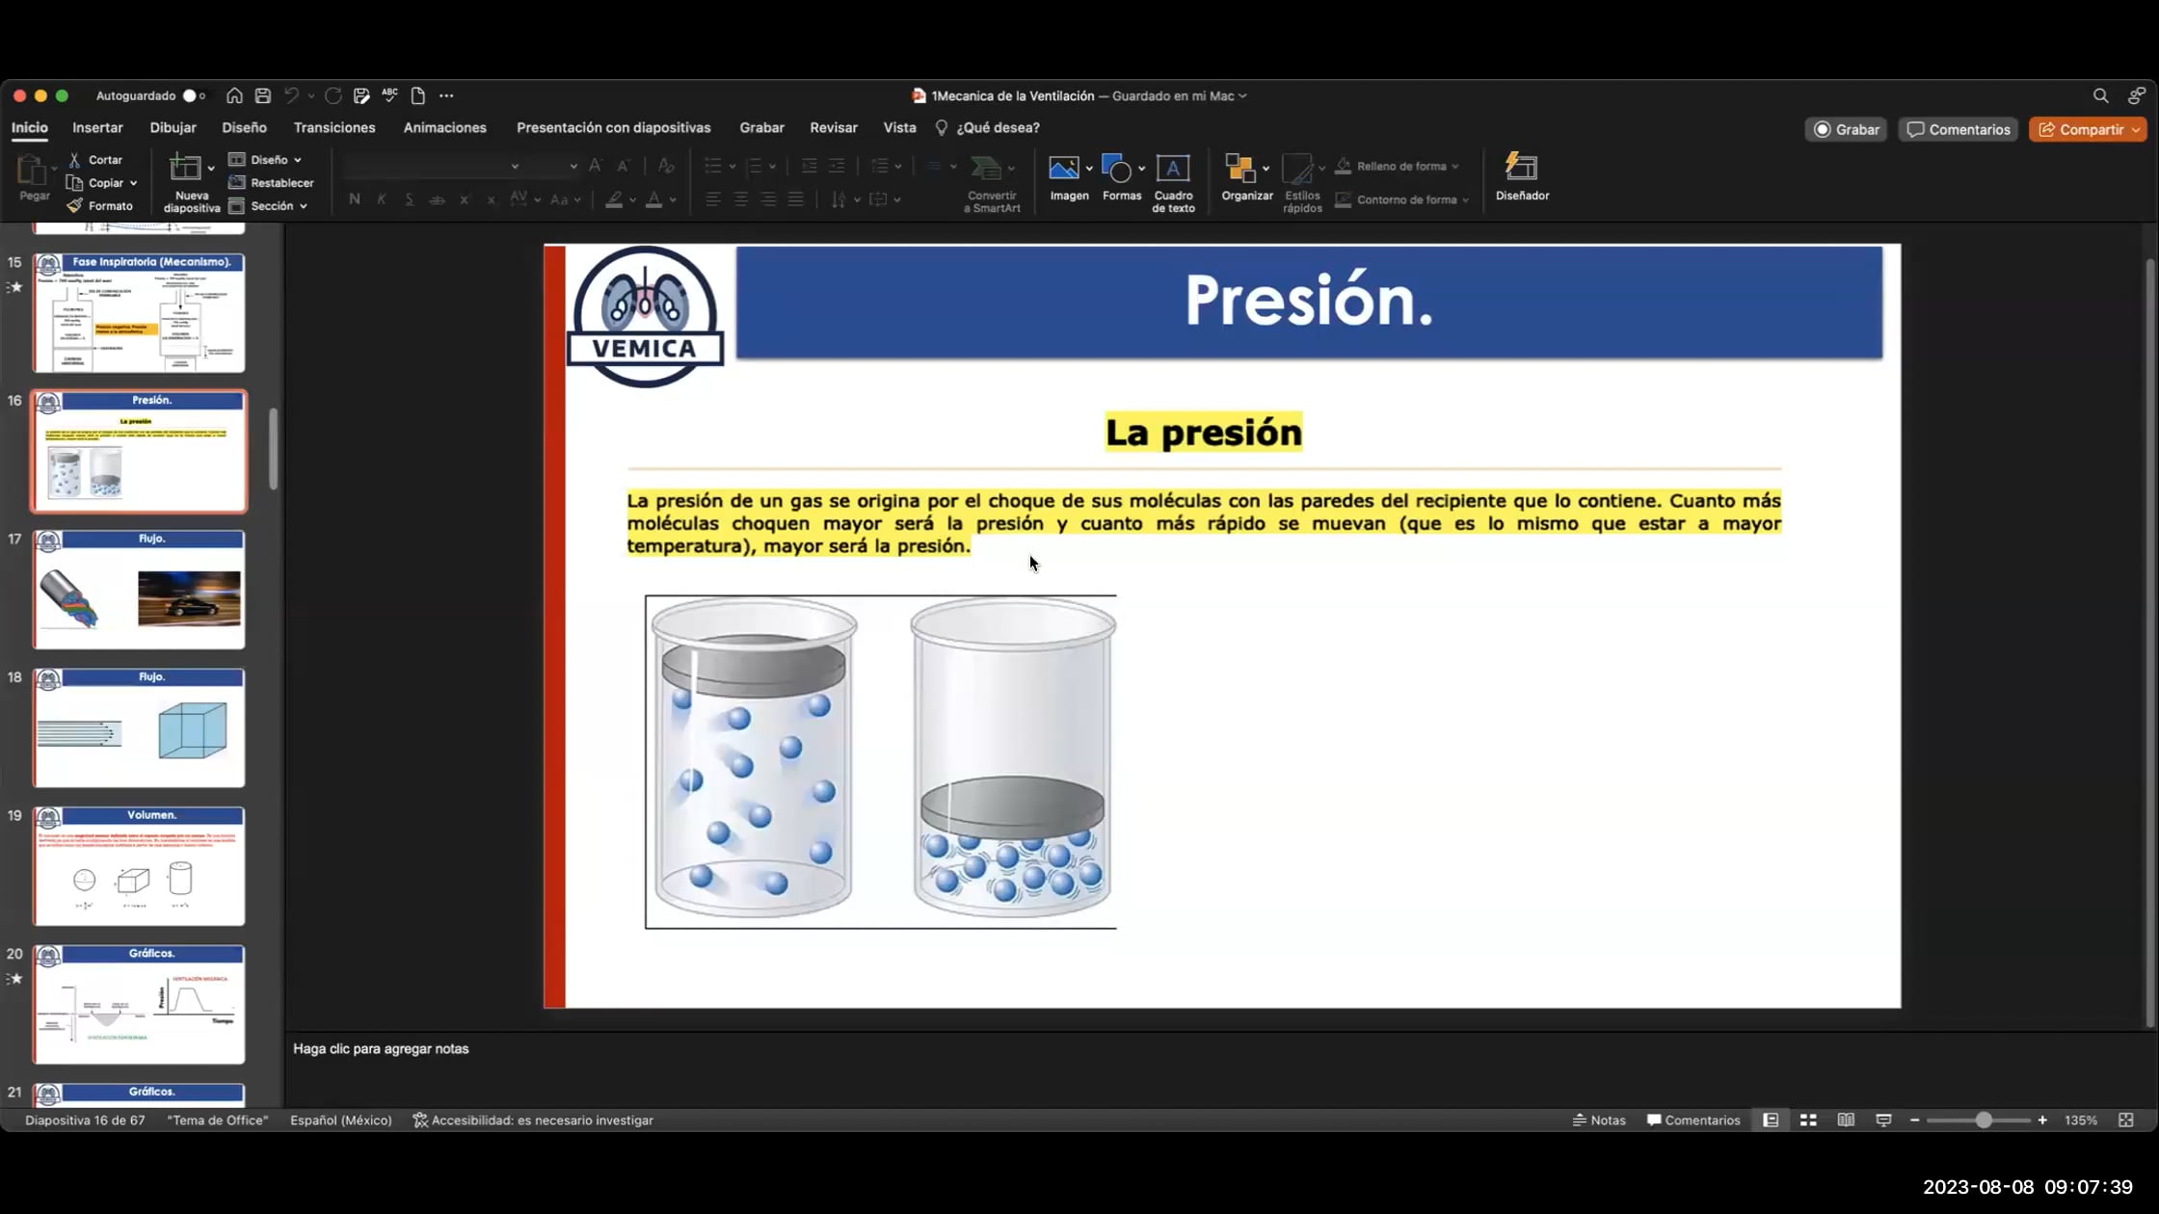Click the Home icon in title bar
Image resolution: width=2159 pixels, height=1214 pixels.
[234, 95]
